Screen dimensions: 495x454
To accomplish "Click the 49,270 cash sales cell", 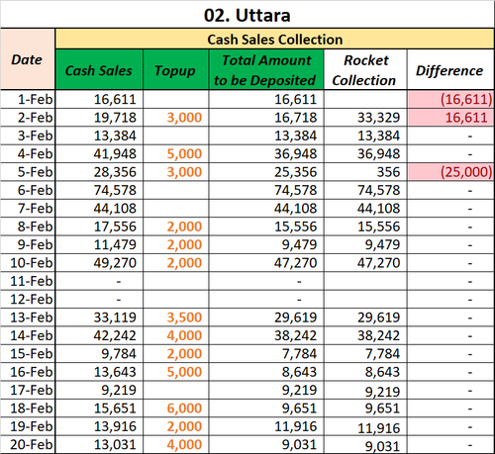I will (99, 263).
